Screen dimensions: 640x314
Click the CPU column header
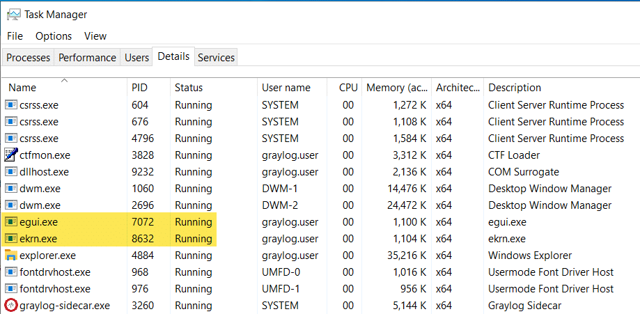point(348,88)
